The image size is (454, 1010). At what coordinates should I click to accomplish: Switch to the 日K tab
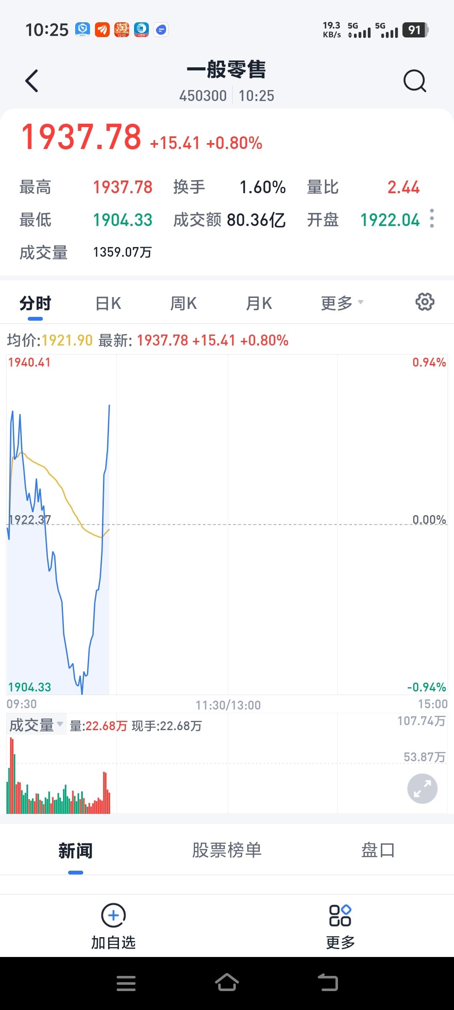108,303
